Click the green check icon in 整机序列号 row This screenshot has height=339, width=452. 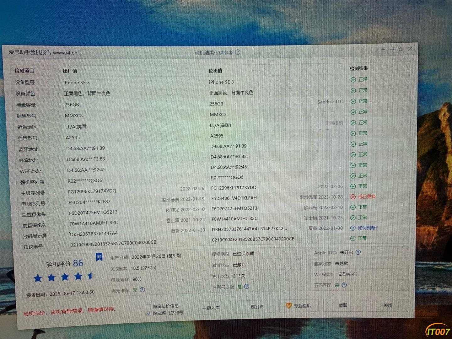tap(353, 176)
